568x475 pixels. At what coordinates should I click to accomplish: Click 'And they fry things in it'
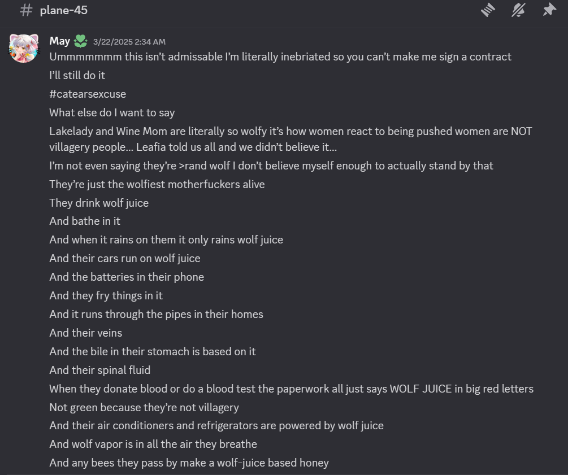point(106,296)
